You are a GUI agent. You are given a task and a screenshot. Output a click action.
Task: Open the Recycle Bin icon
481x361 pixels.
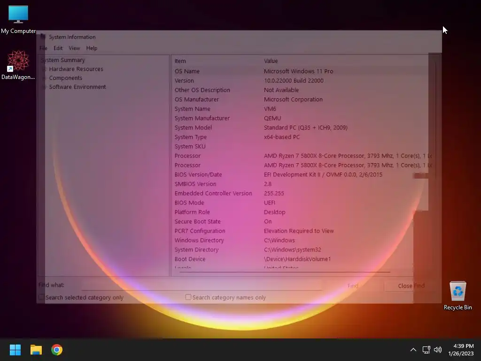click(x=458, y=296)
